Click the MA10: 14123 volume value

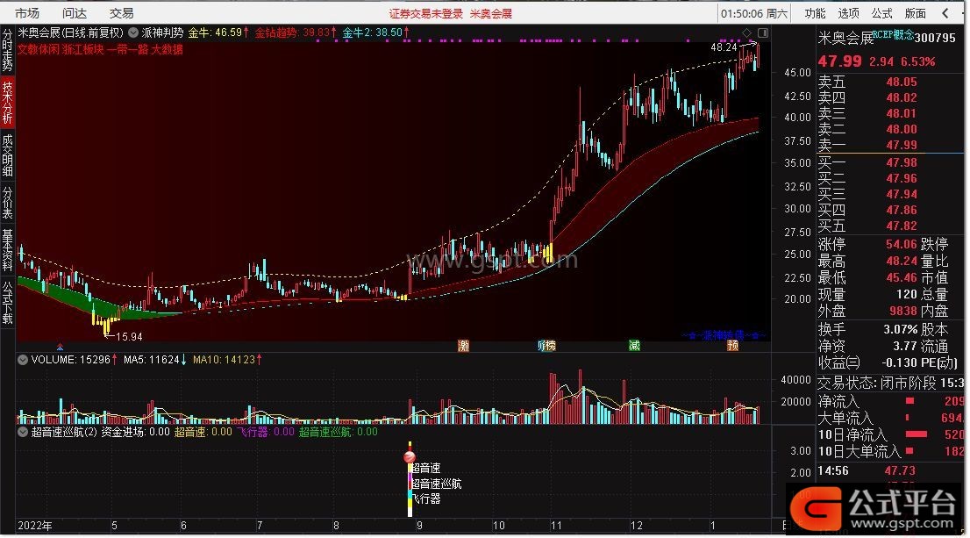point(227,360)
